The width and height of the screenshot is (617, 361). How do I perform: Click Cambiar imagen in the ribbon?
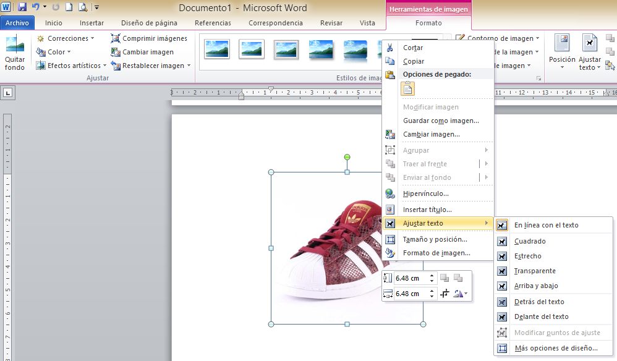[147, 52]
